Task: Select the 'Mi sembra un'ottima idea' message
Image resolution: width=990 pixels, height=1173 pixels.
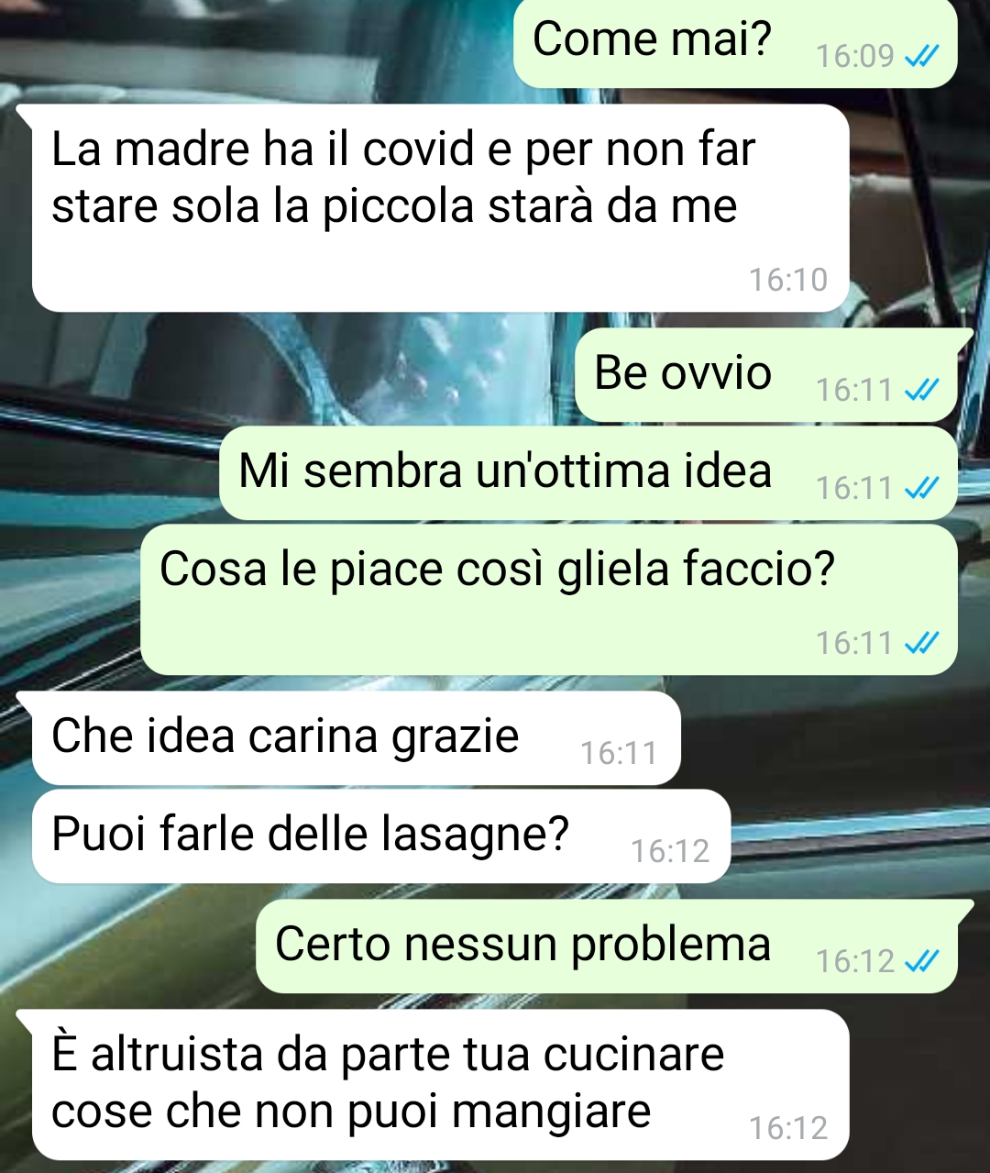Action: point(588,473)
